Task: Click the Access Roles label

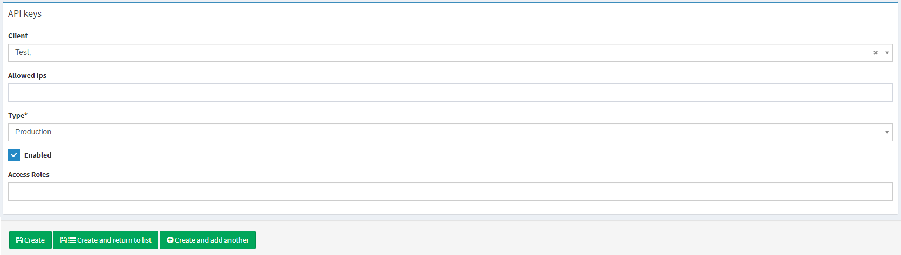Action: (x=29, y=175)
